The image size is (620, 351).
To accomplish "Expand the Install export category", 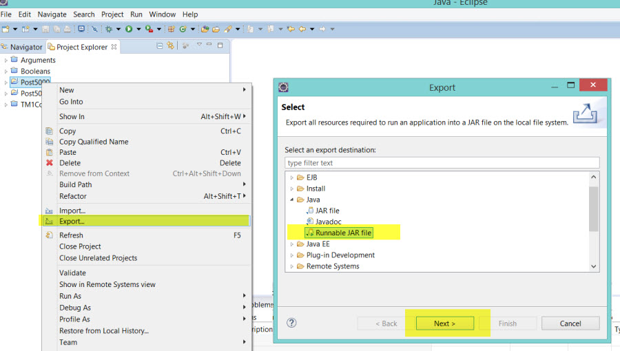I will coord(292,189).
